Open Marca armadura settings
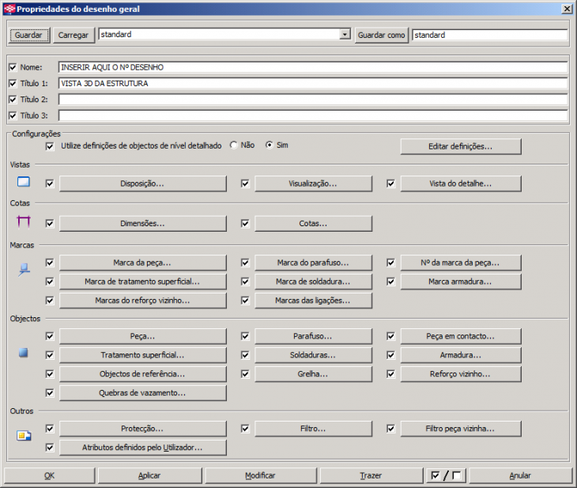 tap(461, 282)
